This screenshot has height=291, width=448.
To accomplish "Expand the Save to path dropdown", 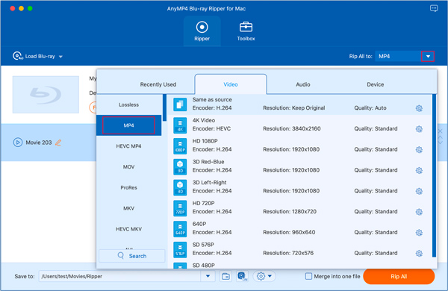I will 208,276.
